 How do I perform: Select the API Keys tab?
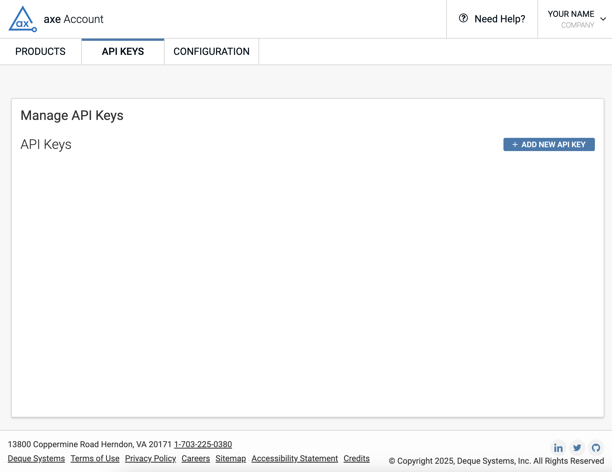(x=123, y=52)
